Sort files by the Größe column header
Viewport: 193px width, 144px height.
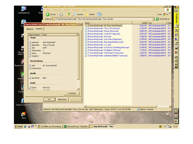coord(144,23)
